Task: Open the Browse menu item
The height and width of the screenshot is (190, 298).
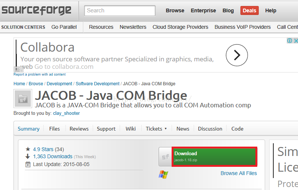Action: 175,10
